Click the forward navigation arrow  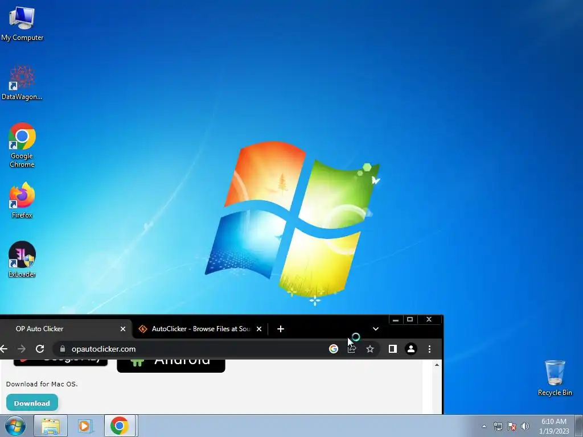[22, 349]
